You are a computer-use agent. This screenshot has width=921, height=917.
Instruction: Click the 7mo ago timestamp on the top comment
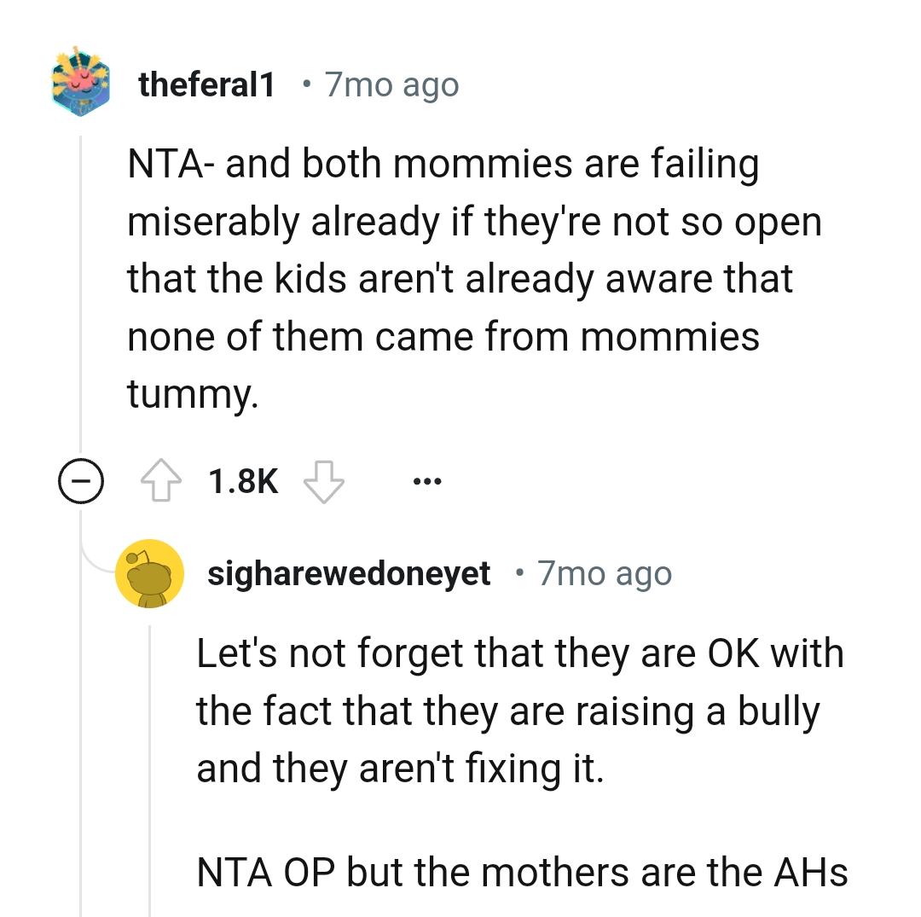pos(391,84)
